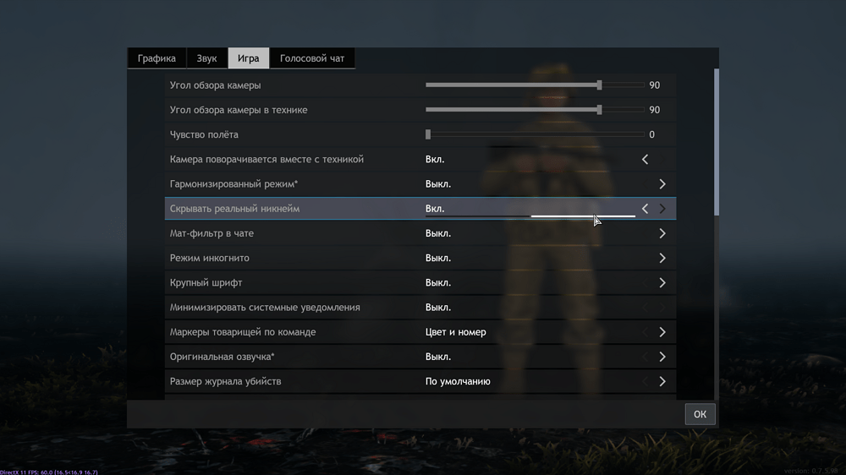Image resolution: width=846 pixels, height=475 pixels.
Task: Toggle the Режим инкогнито value Выкл.
Action: [437, 259]
